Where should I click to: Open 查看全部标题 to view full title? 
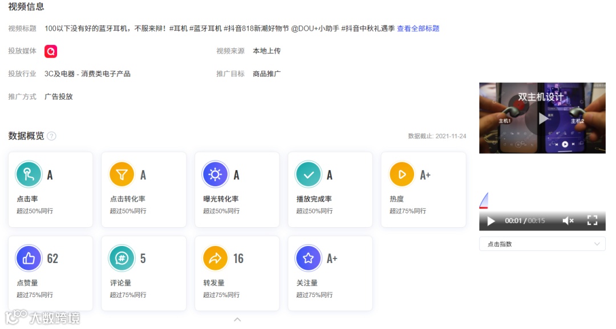tap(419, 28)
